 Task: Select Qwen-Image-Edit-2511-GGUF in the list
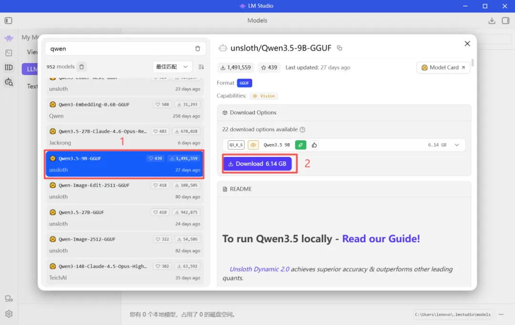(x=124, y=191)
